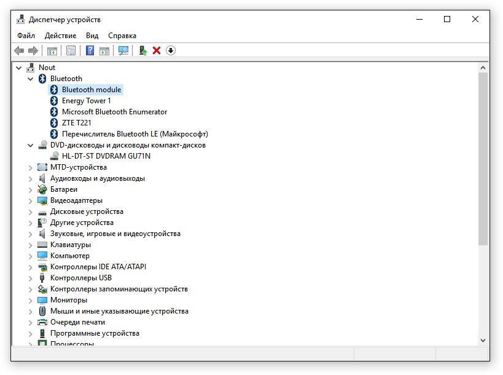The width and height of the screenshot is (503, 375).
Task: Select Мыши и иные указывающие устройства
Action: pos(119,311)
